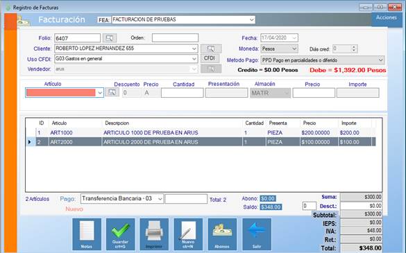Click the Orden input field

click(x=176, y=37)
